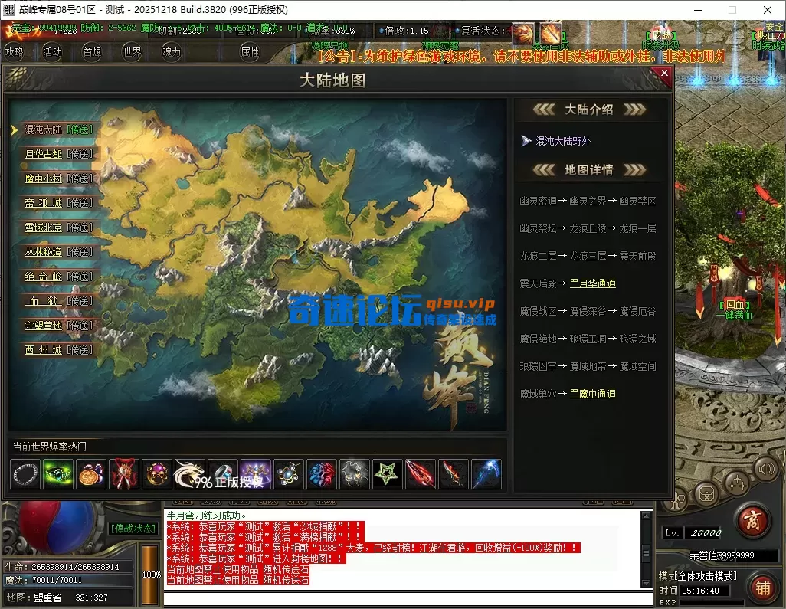This screenshot has height=609, width=786.
Task: Click the red armor costume drop icon
Action: [124, 473]
